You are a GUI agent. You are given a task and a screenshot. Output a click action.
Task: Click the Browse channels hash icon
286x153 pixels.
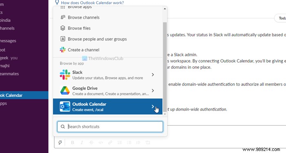(63, 17)
